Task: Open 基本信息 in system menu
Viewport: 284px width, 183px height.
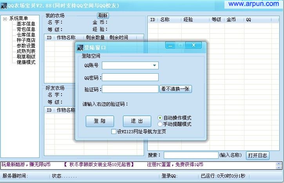Action: [26, 24]
